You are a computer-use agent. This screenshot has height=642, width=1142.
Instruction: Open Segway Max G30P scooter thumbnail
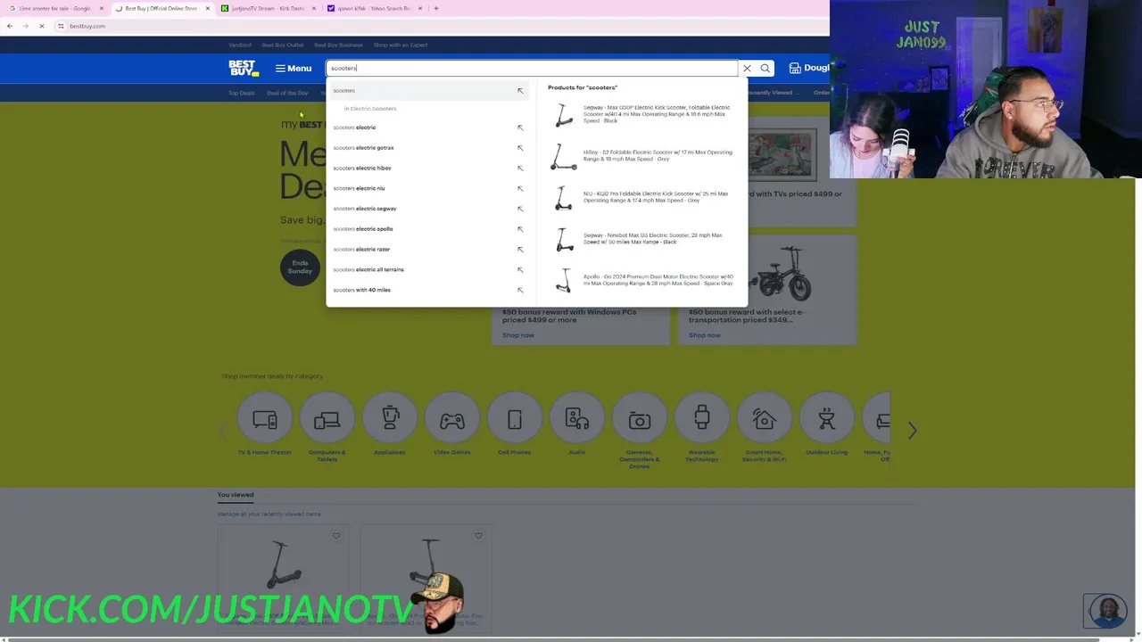tap(563, 114)
